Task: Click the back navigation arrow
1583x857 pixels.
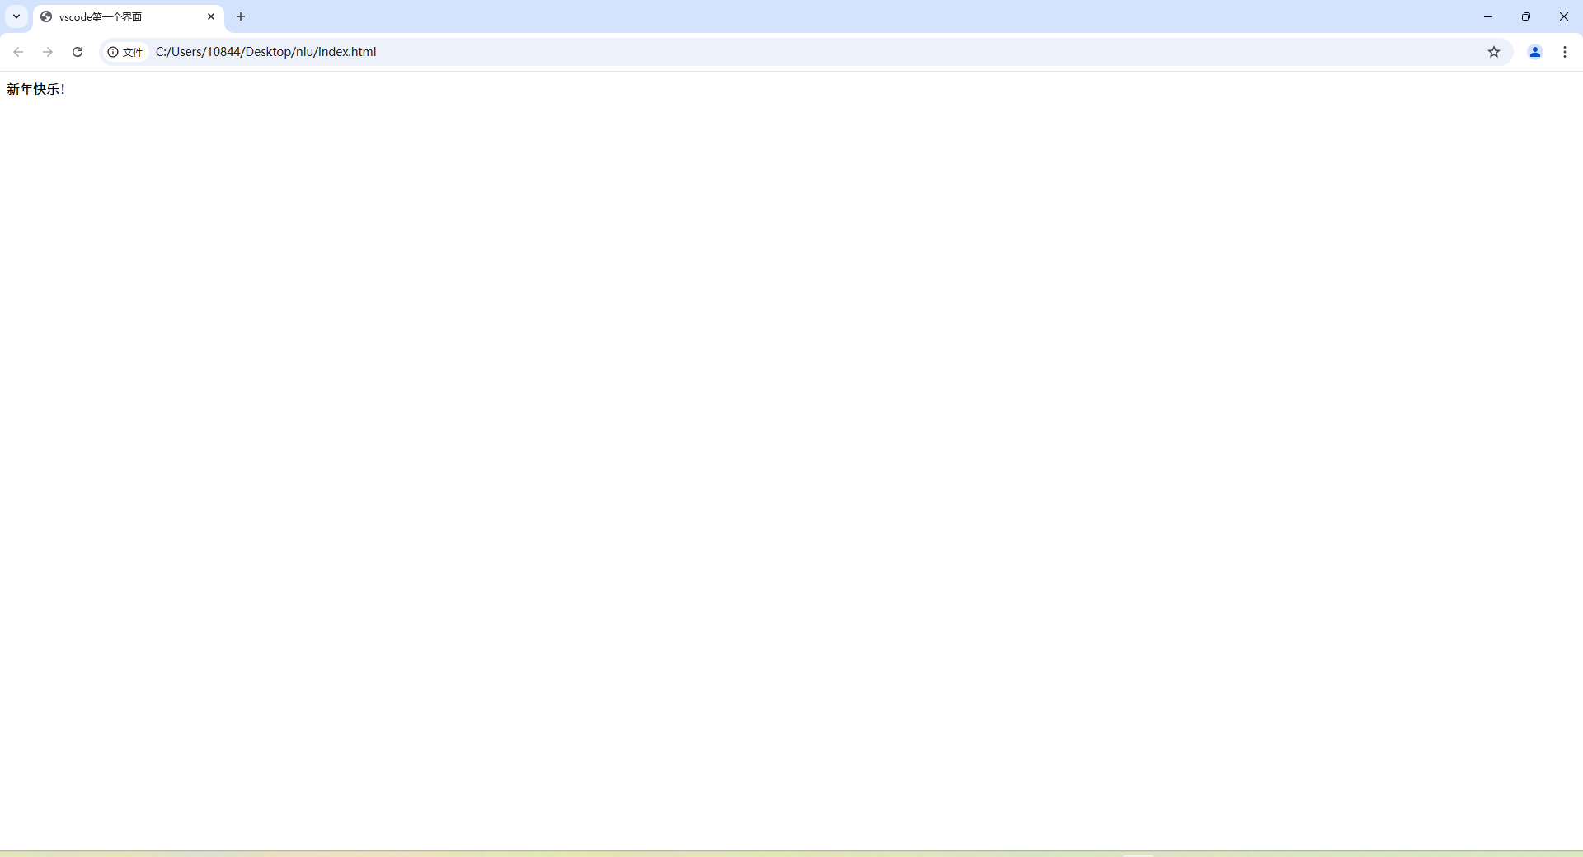Action: click(x=18, y=51)
